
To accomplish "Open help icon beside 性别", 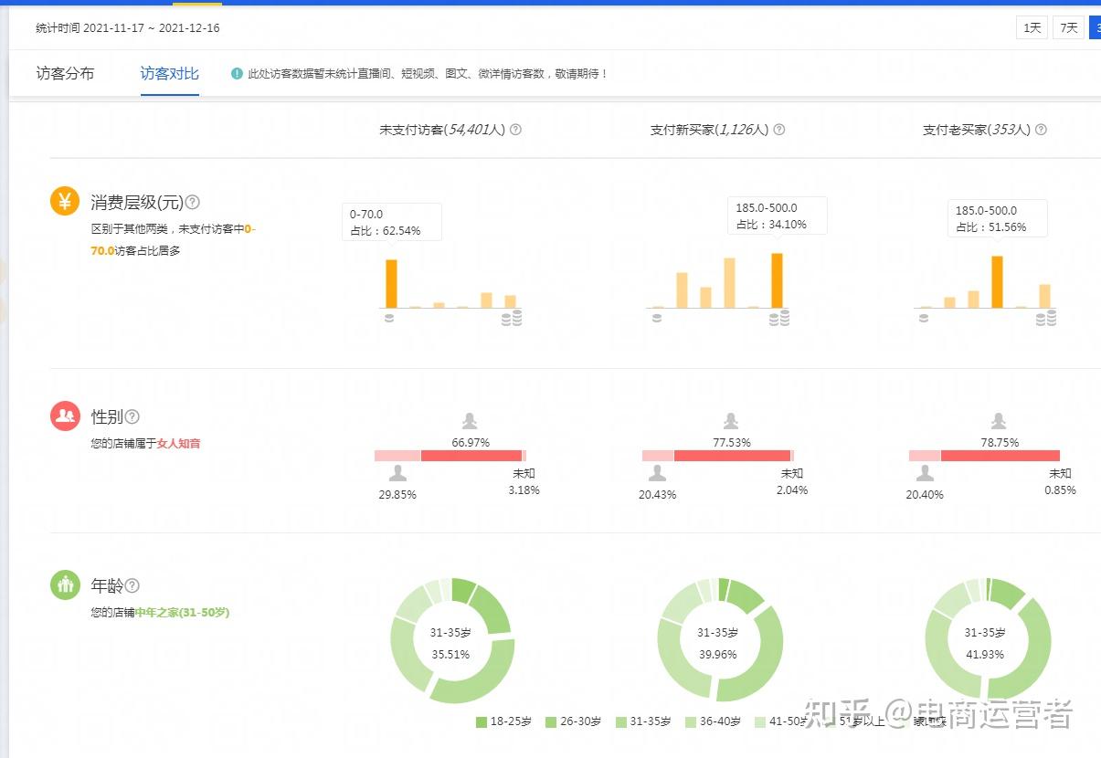I will pos(132,416).
